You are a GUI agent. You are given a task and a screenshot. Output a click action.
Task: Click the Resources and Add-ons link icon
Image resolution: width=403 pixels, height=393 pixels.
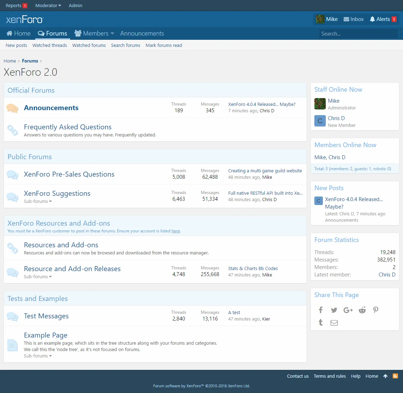[x=12, y=248]
